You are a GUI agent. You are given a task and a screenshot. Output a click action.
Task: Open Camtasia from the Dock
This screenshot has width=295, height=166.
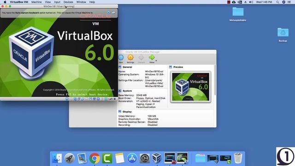tap(107, 158)
